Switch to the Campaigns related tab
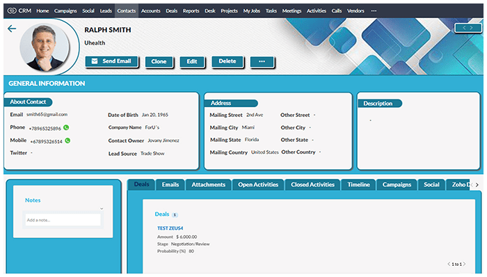The width and height of the screenshot is (487, 277). coord(397,184)
